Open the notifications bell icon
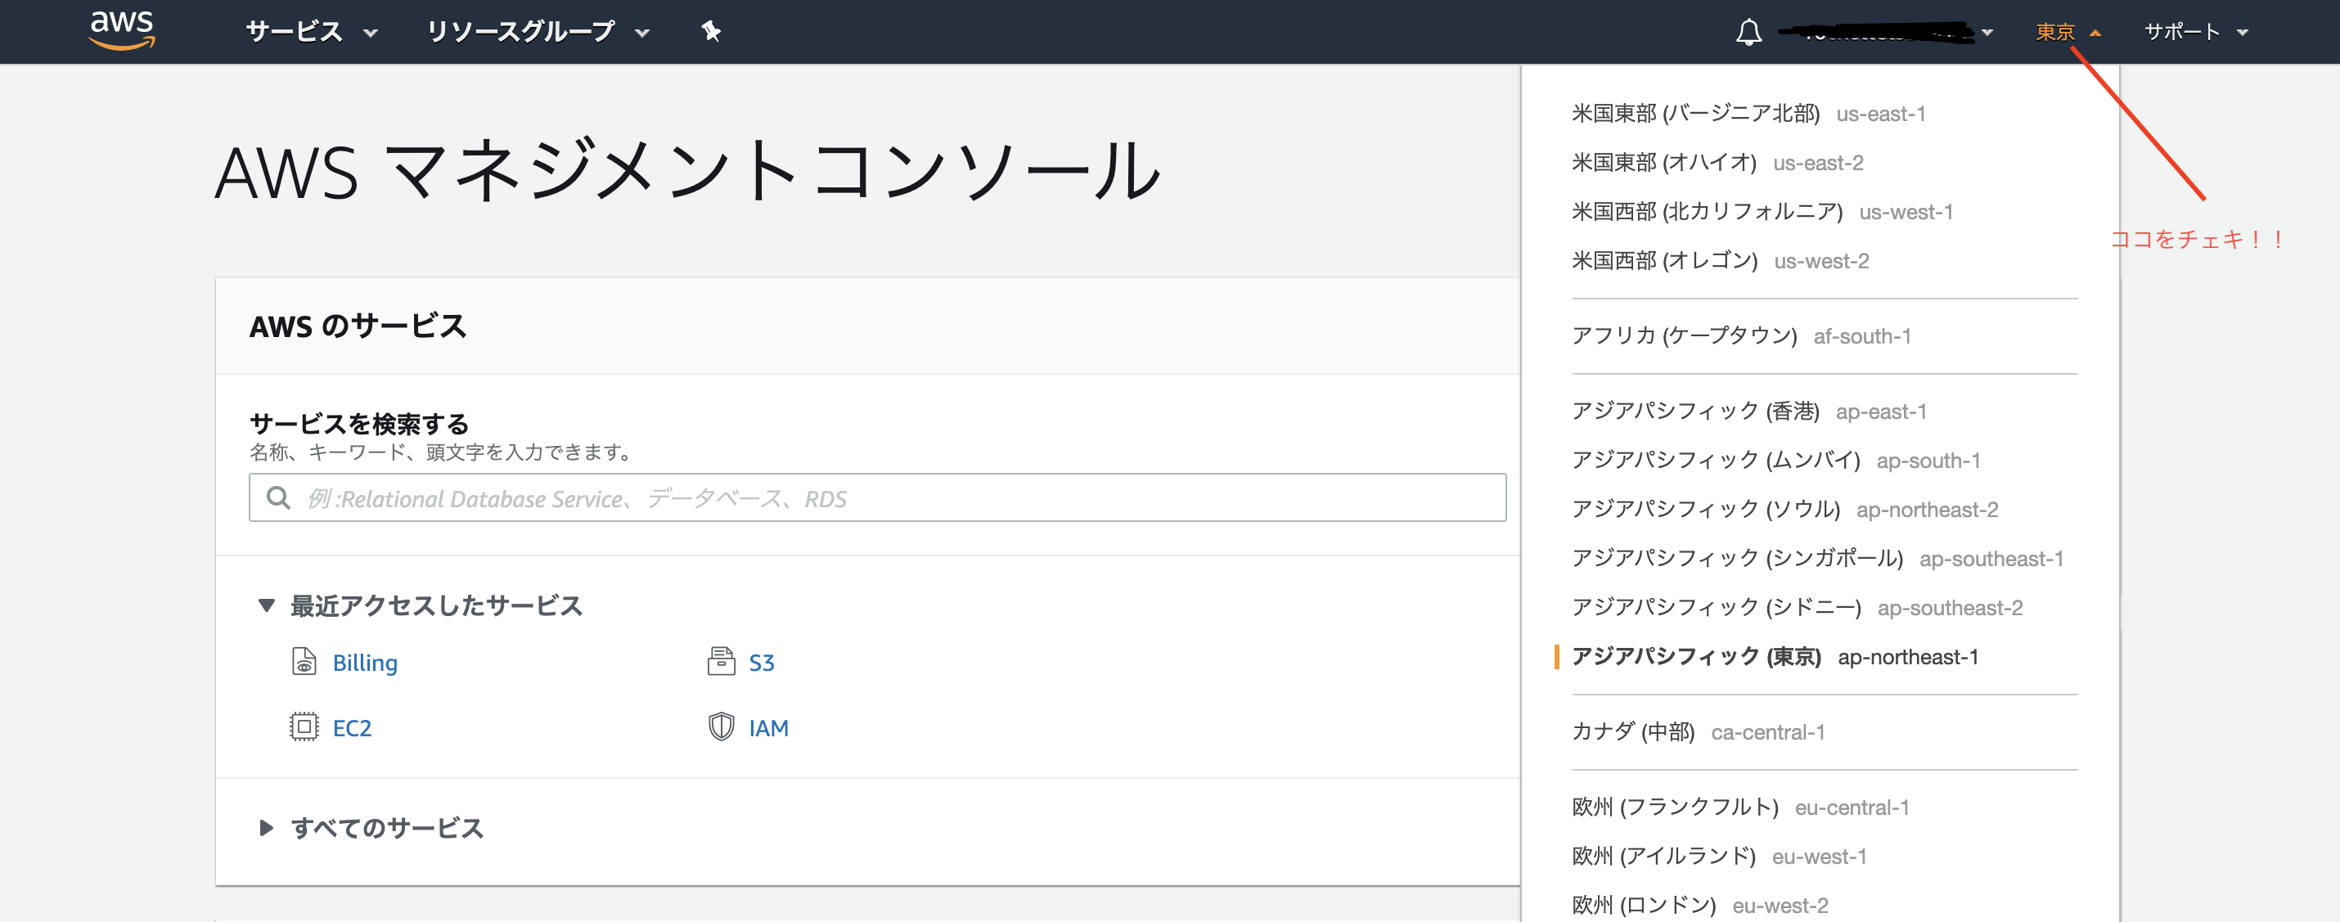The width and height of the screenshot is (2340, 922). (1748, 33)
